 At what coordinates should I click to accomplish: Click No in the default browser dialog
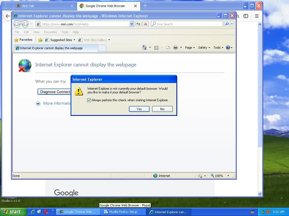pyautogui.click(x=162, y=109)
